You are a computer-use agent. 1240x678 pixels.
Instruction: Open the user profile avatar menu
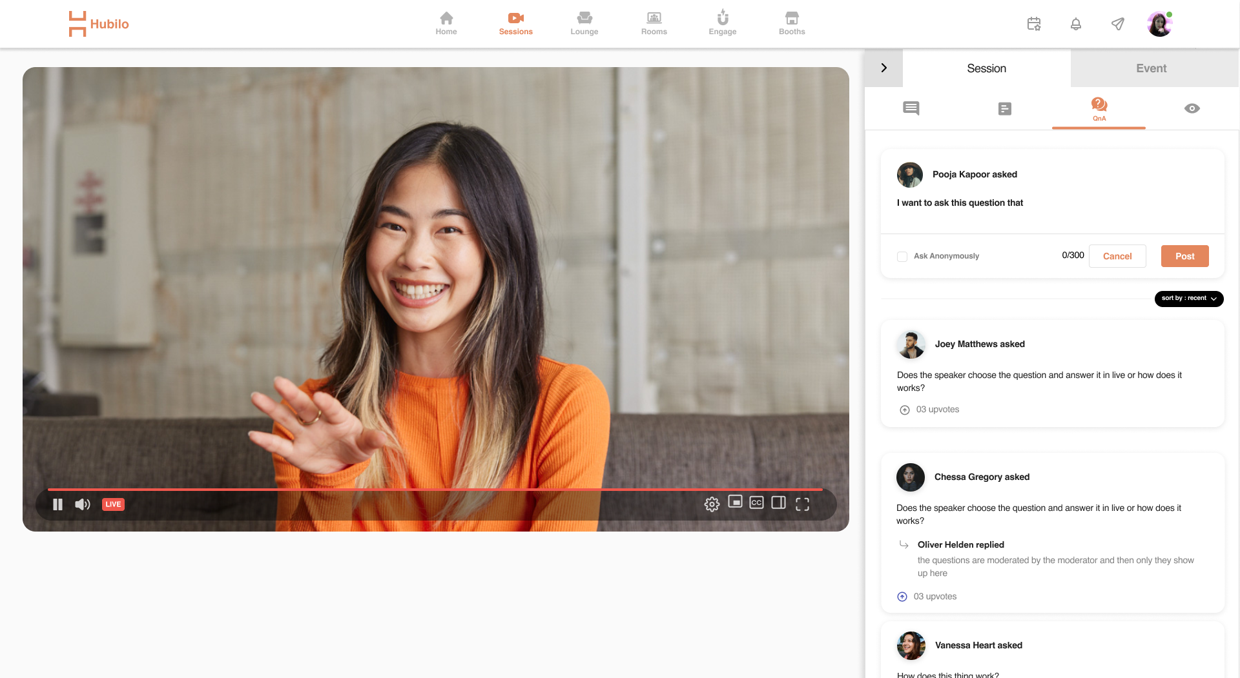click(1159, 25)
